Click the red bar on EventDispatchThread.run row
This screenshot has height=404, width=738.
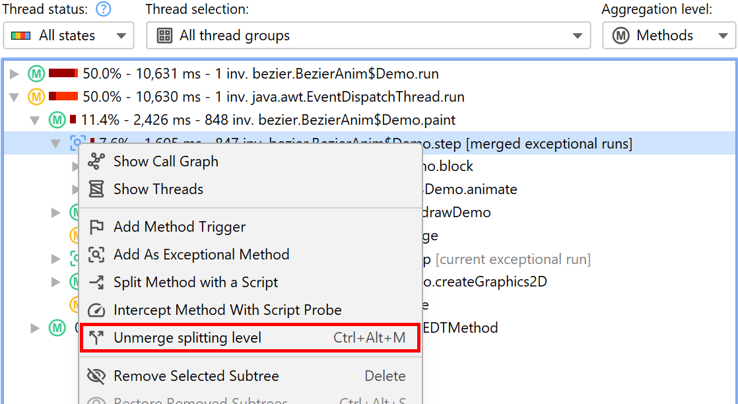63,97
